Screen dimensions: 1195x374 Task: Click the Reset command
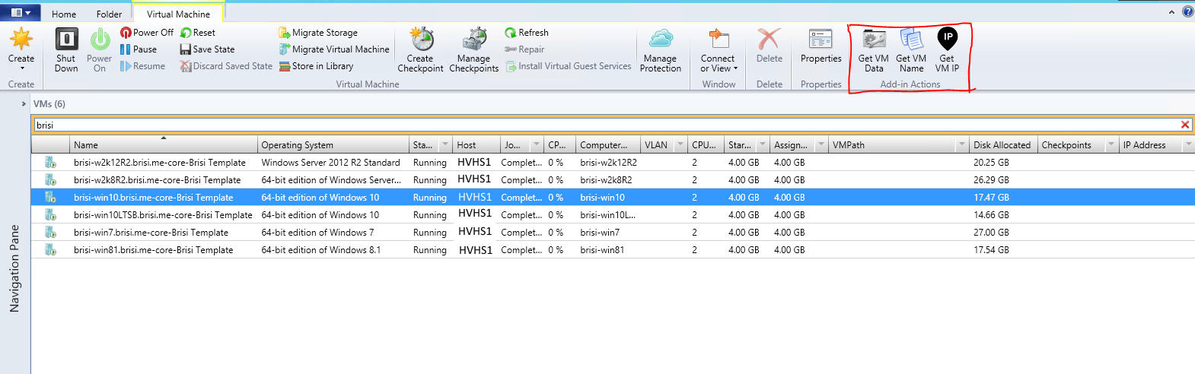(x=198, y=33)
